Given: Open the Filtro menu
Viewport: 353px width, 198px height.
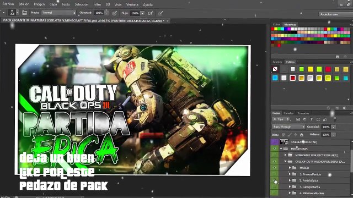Looking at the screenshot, I should click(x=97, y=4).
